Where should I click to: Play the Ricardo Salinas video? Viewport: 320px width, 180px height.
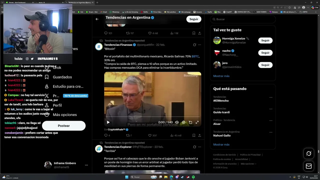coord(108,122)
